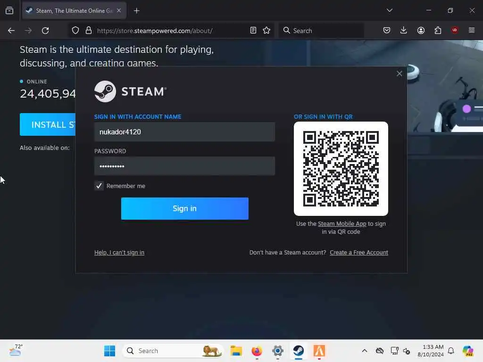Open the weather widget on taskbar

(16, 350)
